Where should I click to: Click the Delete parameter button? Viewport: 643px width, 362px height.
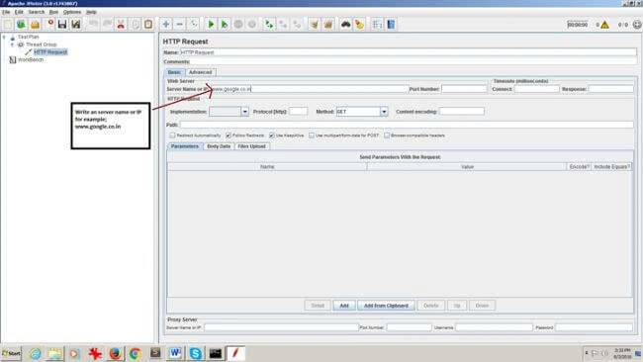tap(430, 306)
